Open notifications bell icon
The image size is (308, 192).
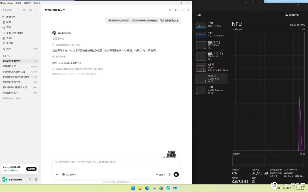point(30,179)
